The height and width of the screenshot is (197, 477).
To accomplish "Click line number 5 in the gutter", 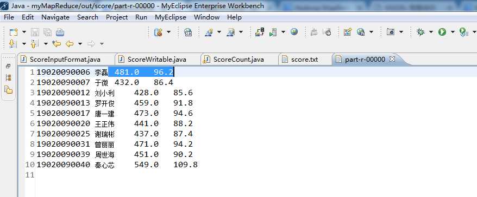I will point(32,113).
